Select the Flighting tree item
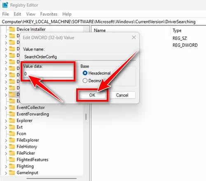Screen dimensions: 206x181 (25, 166)
